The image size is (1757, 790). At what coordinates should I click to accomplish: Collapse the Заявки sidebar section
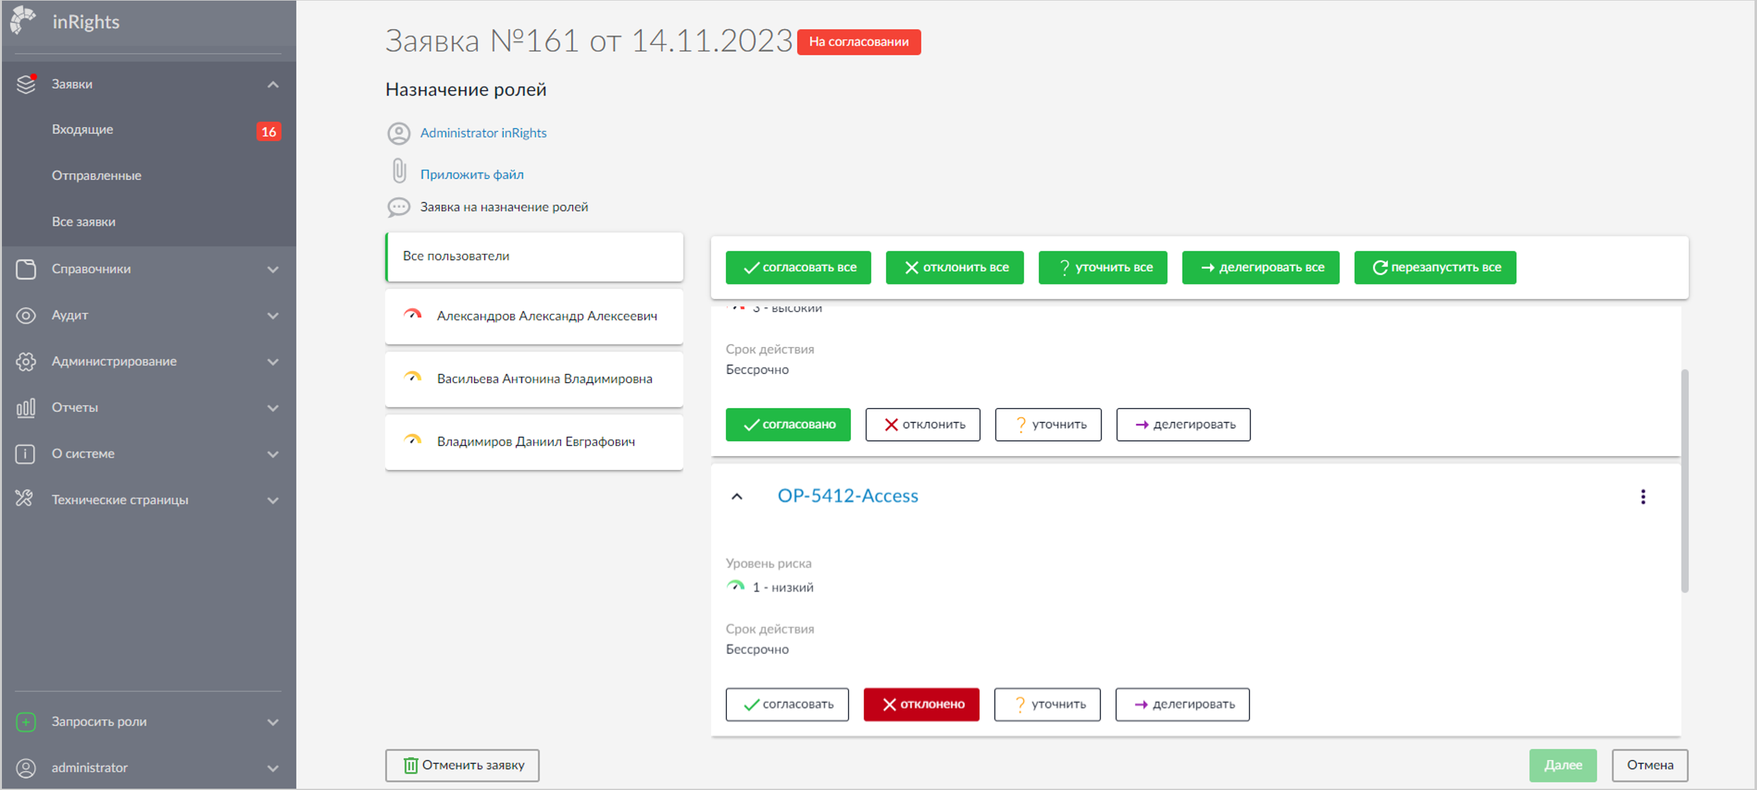click(273, 85)
